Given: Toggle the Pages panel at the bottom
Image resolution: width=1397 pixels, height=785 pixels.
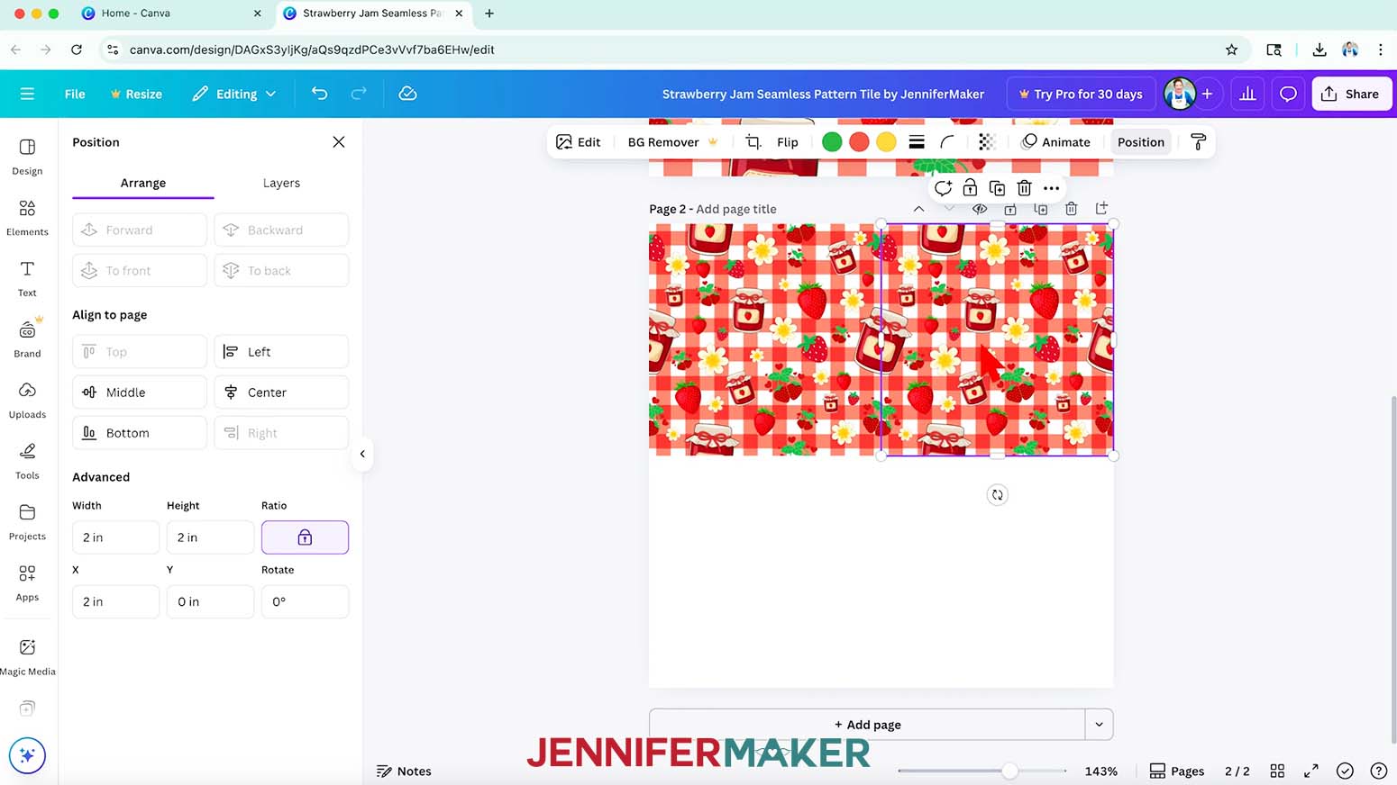Looking at the screenshot, I should [x=1177, y=771].
